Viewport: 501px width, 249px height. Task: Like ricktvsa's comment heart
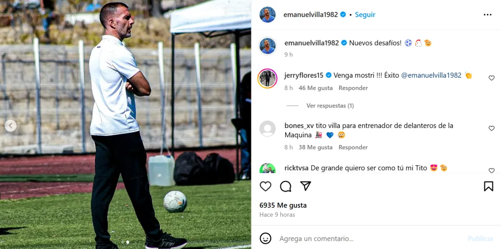(491, 170)
